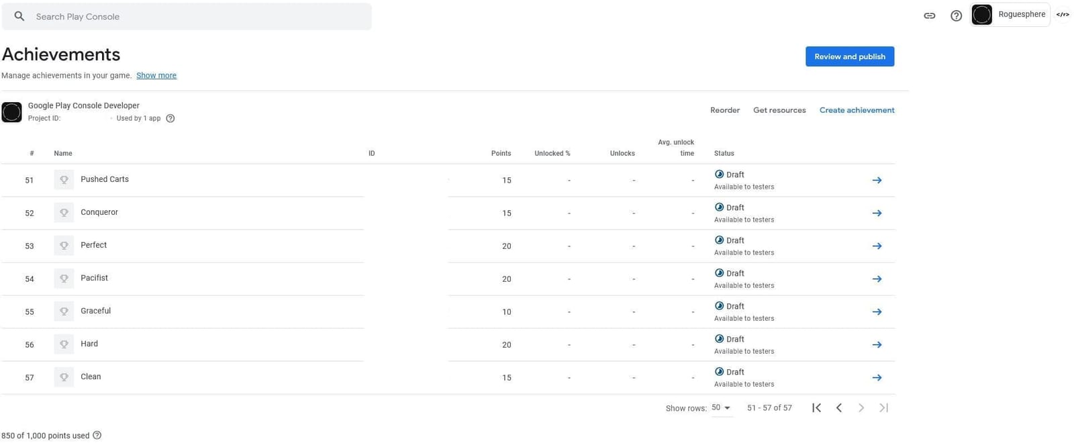The image size is (1074, 443).
Task: Focus the Search Play Console field
Action: coord(187,16)
